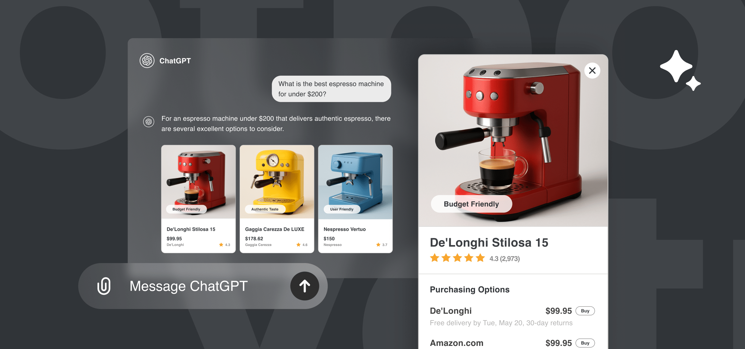Click the paperclip attachment icon
Viewport: 745px width, 349px height.
[104, 286]
